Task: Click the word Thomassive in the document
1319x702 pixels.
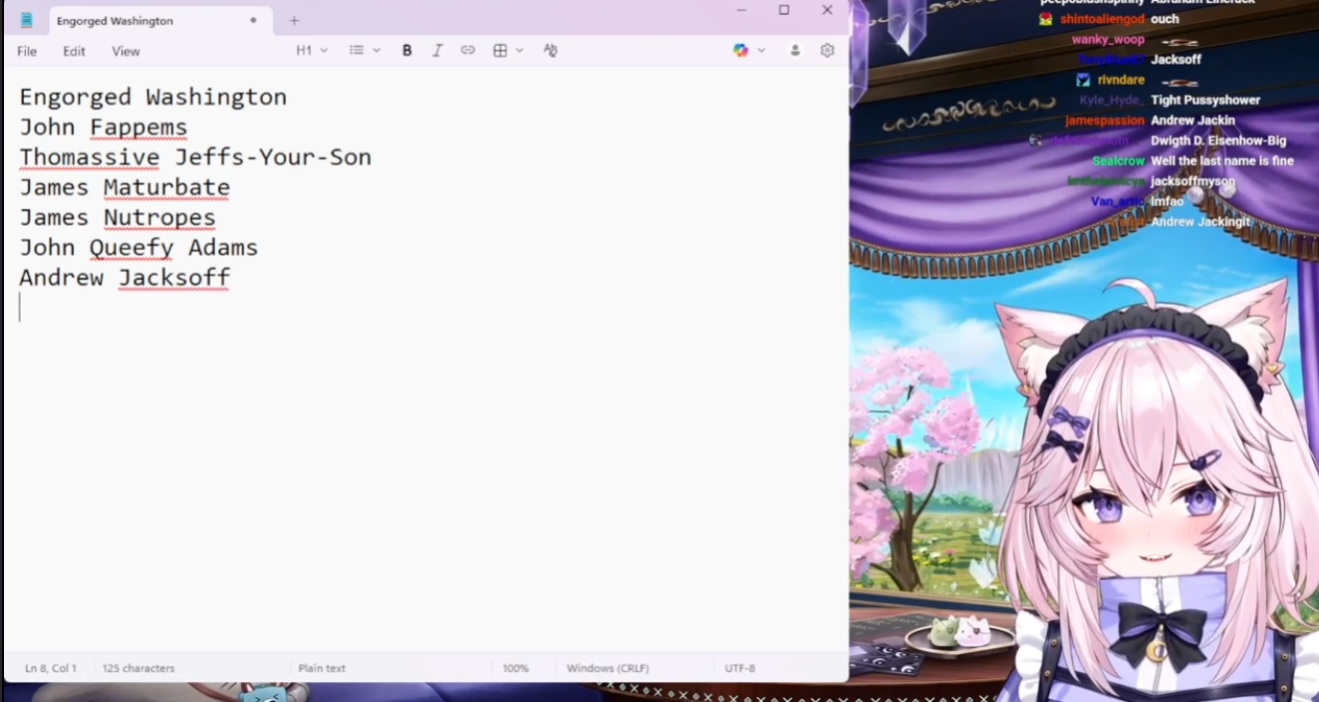Action: click(x=90, y=157)
